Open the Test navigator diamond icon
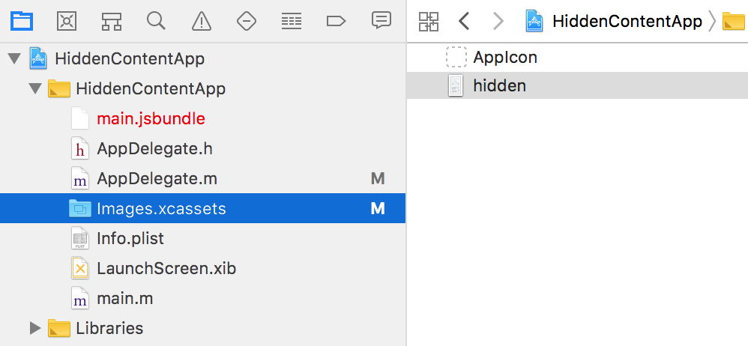The height and width of the screenshot is (346, 748). [246, 21]
